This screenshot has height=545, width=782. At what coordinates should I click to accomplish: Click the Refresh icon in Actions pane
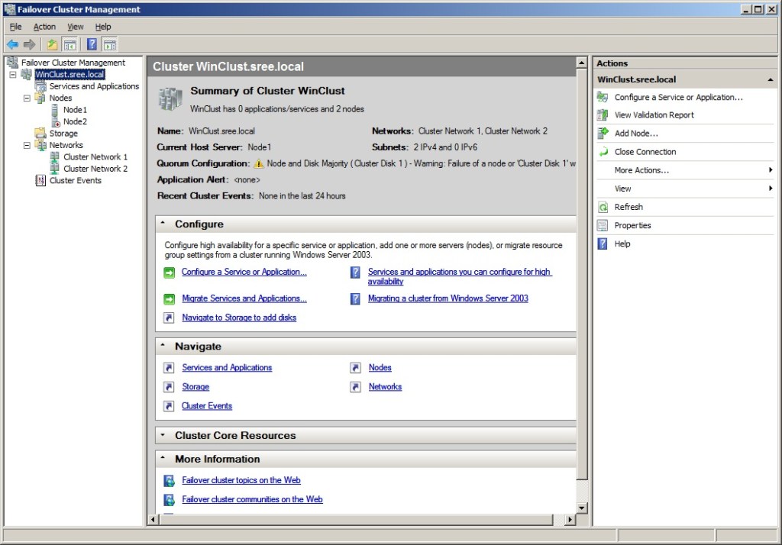point(603,207)
